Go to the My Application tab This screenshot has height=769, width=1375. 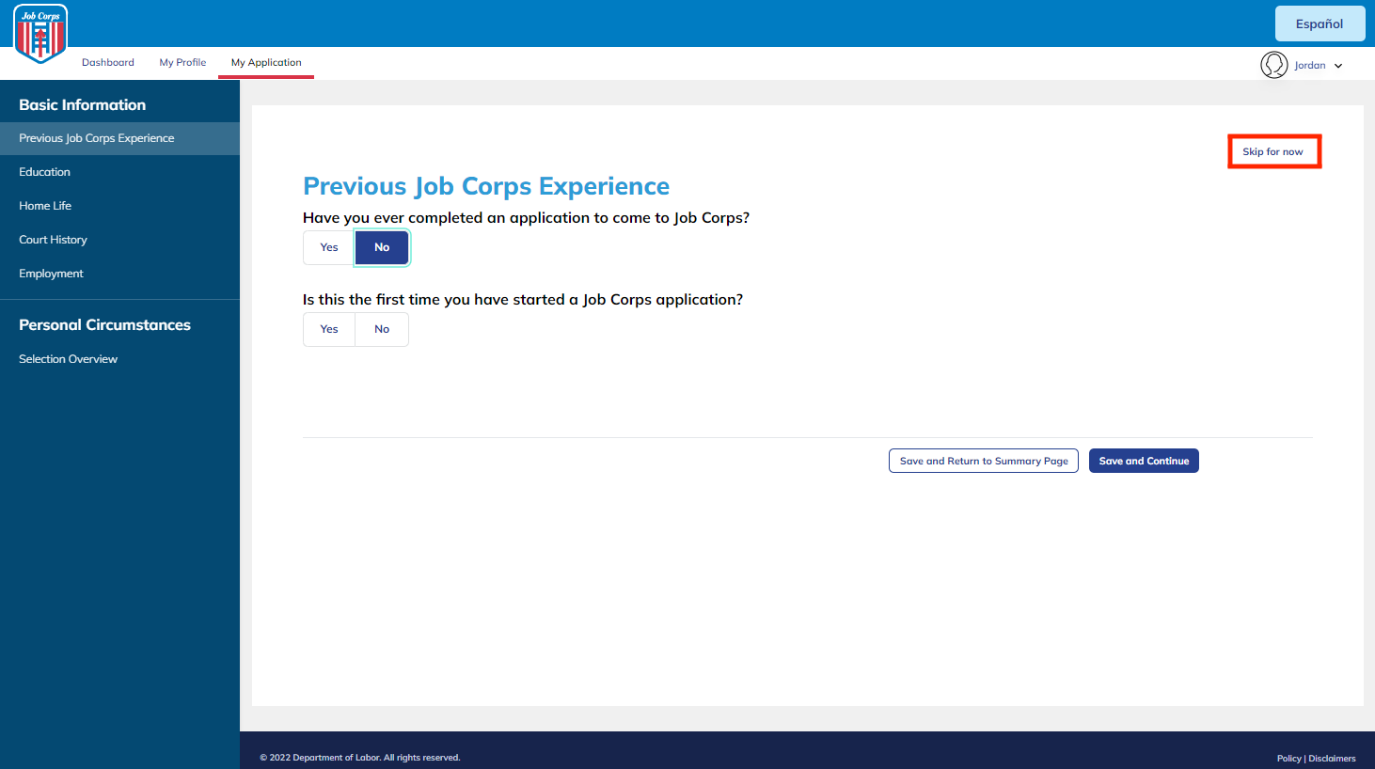pyautogui.click(x=265, y=62)
